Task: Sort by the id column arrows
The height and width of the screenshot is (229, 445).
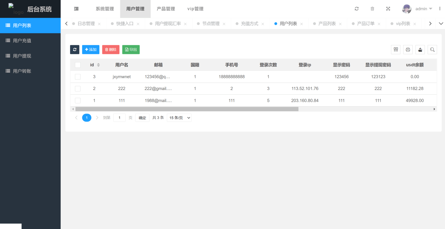Action: click(98, 65)
